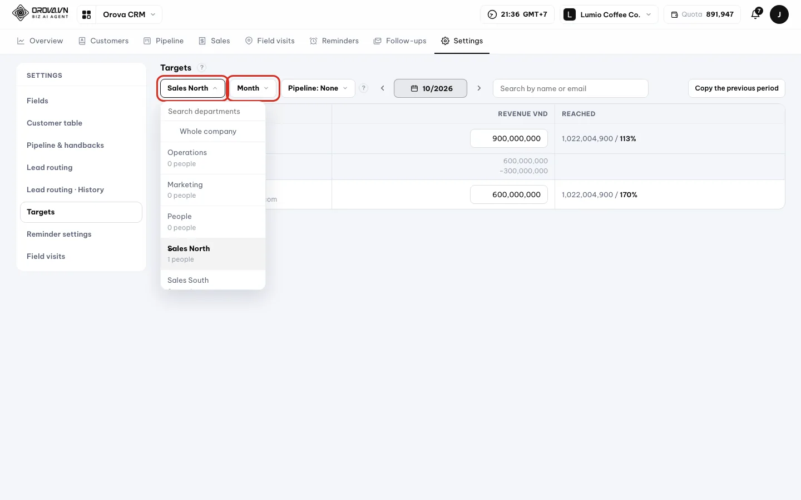The image size is (801, 500).
Task: Open the Pipeline: None dropdown
Action: (x=318, y=88)
